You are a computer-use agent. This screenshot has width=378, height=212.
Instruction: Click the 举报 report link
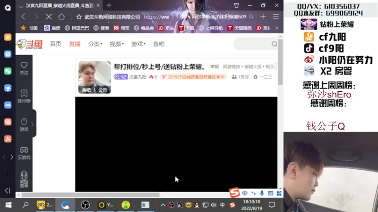[215, 66]
